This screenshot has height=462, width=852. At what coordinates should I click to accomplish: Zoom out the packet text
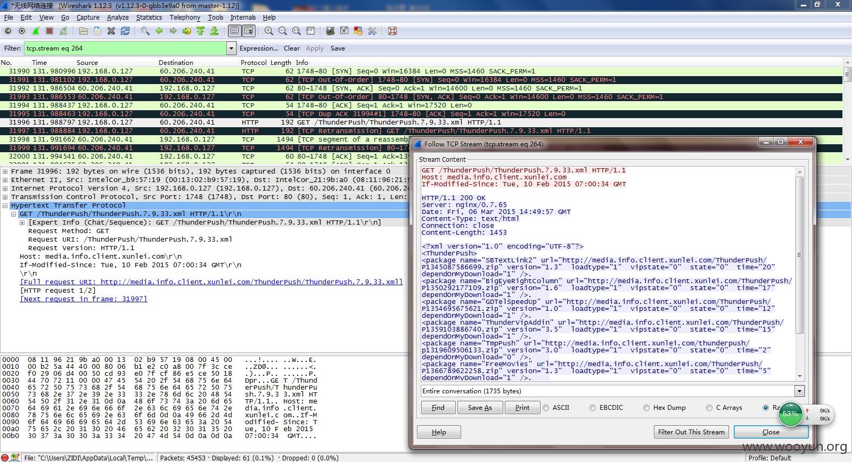[282, 31]
